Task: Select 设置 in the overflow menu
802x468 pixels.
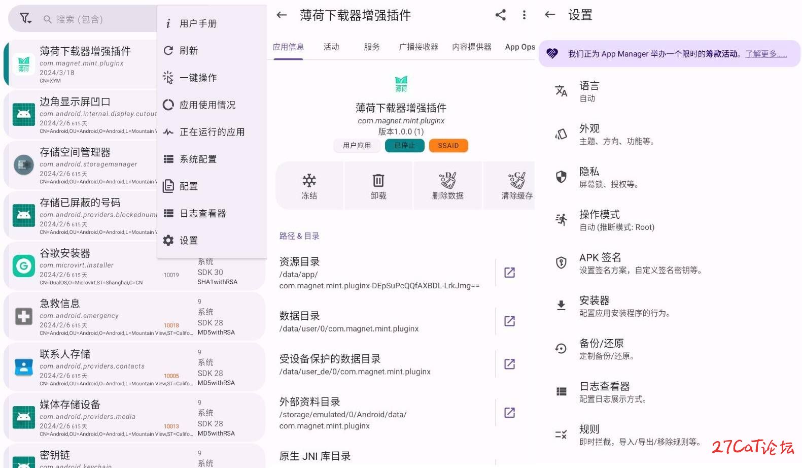Action: [212, 241]
